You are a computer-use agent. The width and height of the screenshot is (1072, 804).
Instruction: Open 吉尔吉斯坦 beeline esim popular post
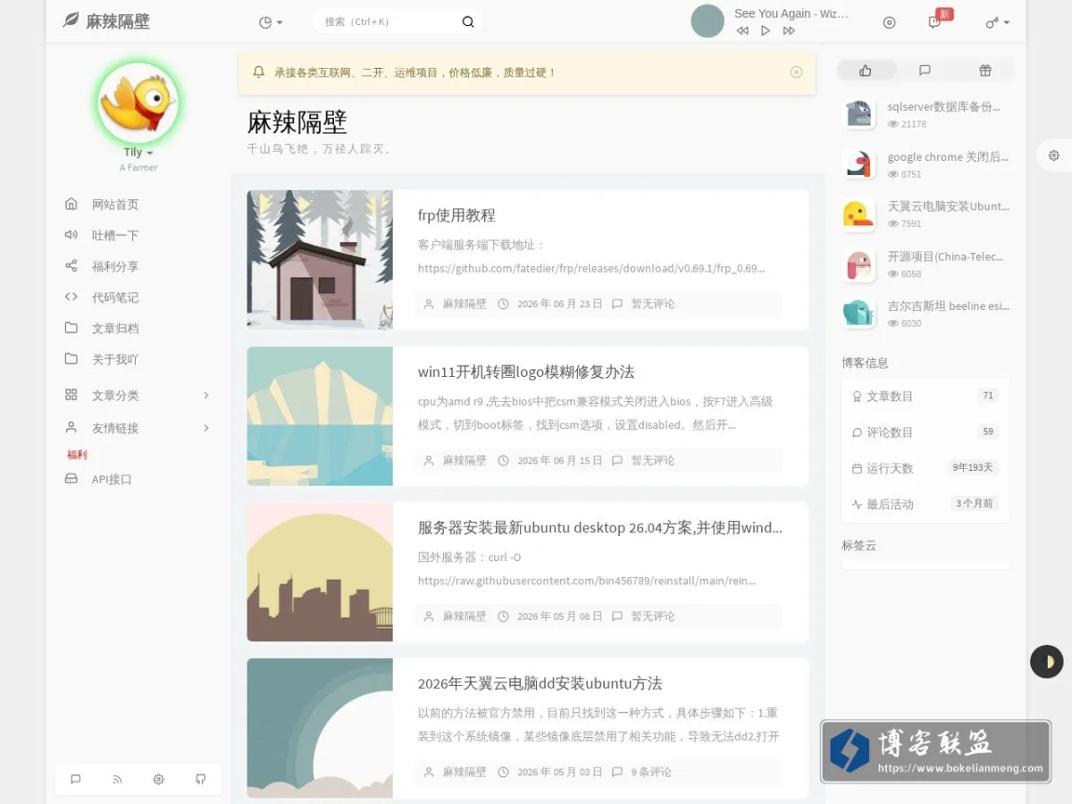[948, 306]
